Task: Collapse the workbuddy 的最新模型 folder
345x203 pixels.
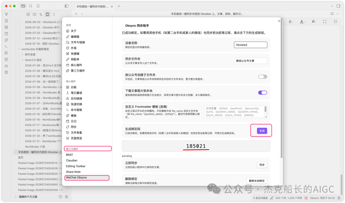Action: [19, 49]
